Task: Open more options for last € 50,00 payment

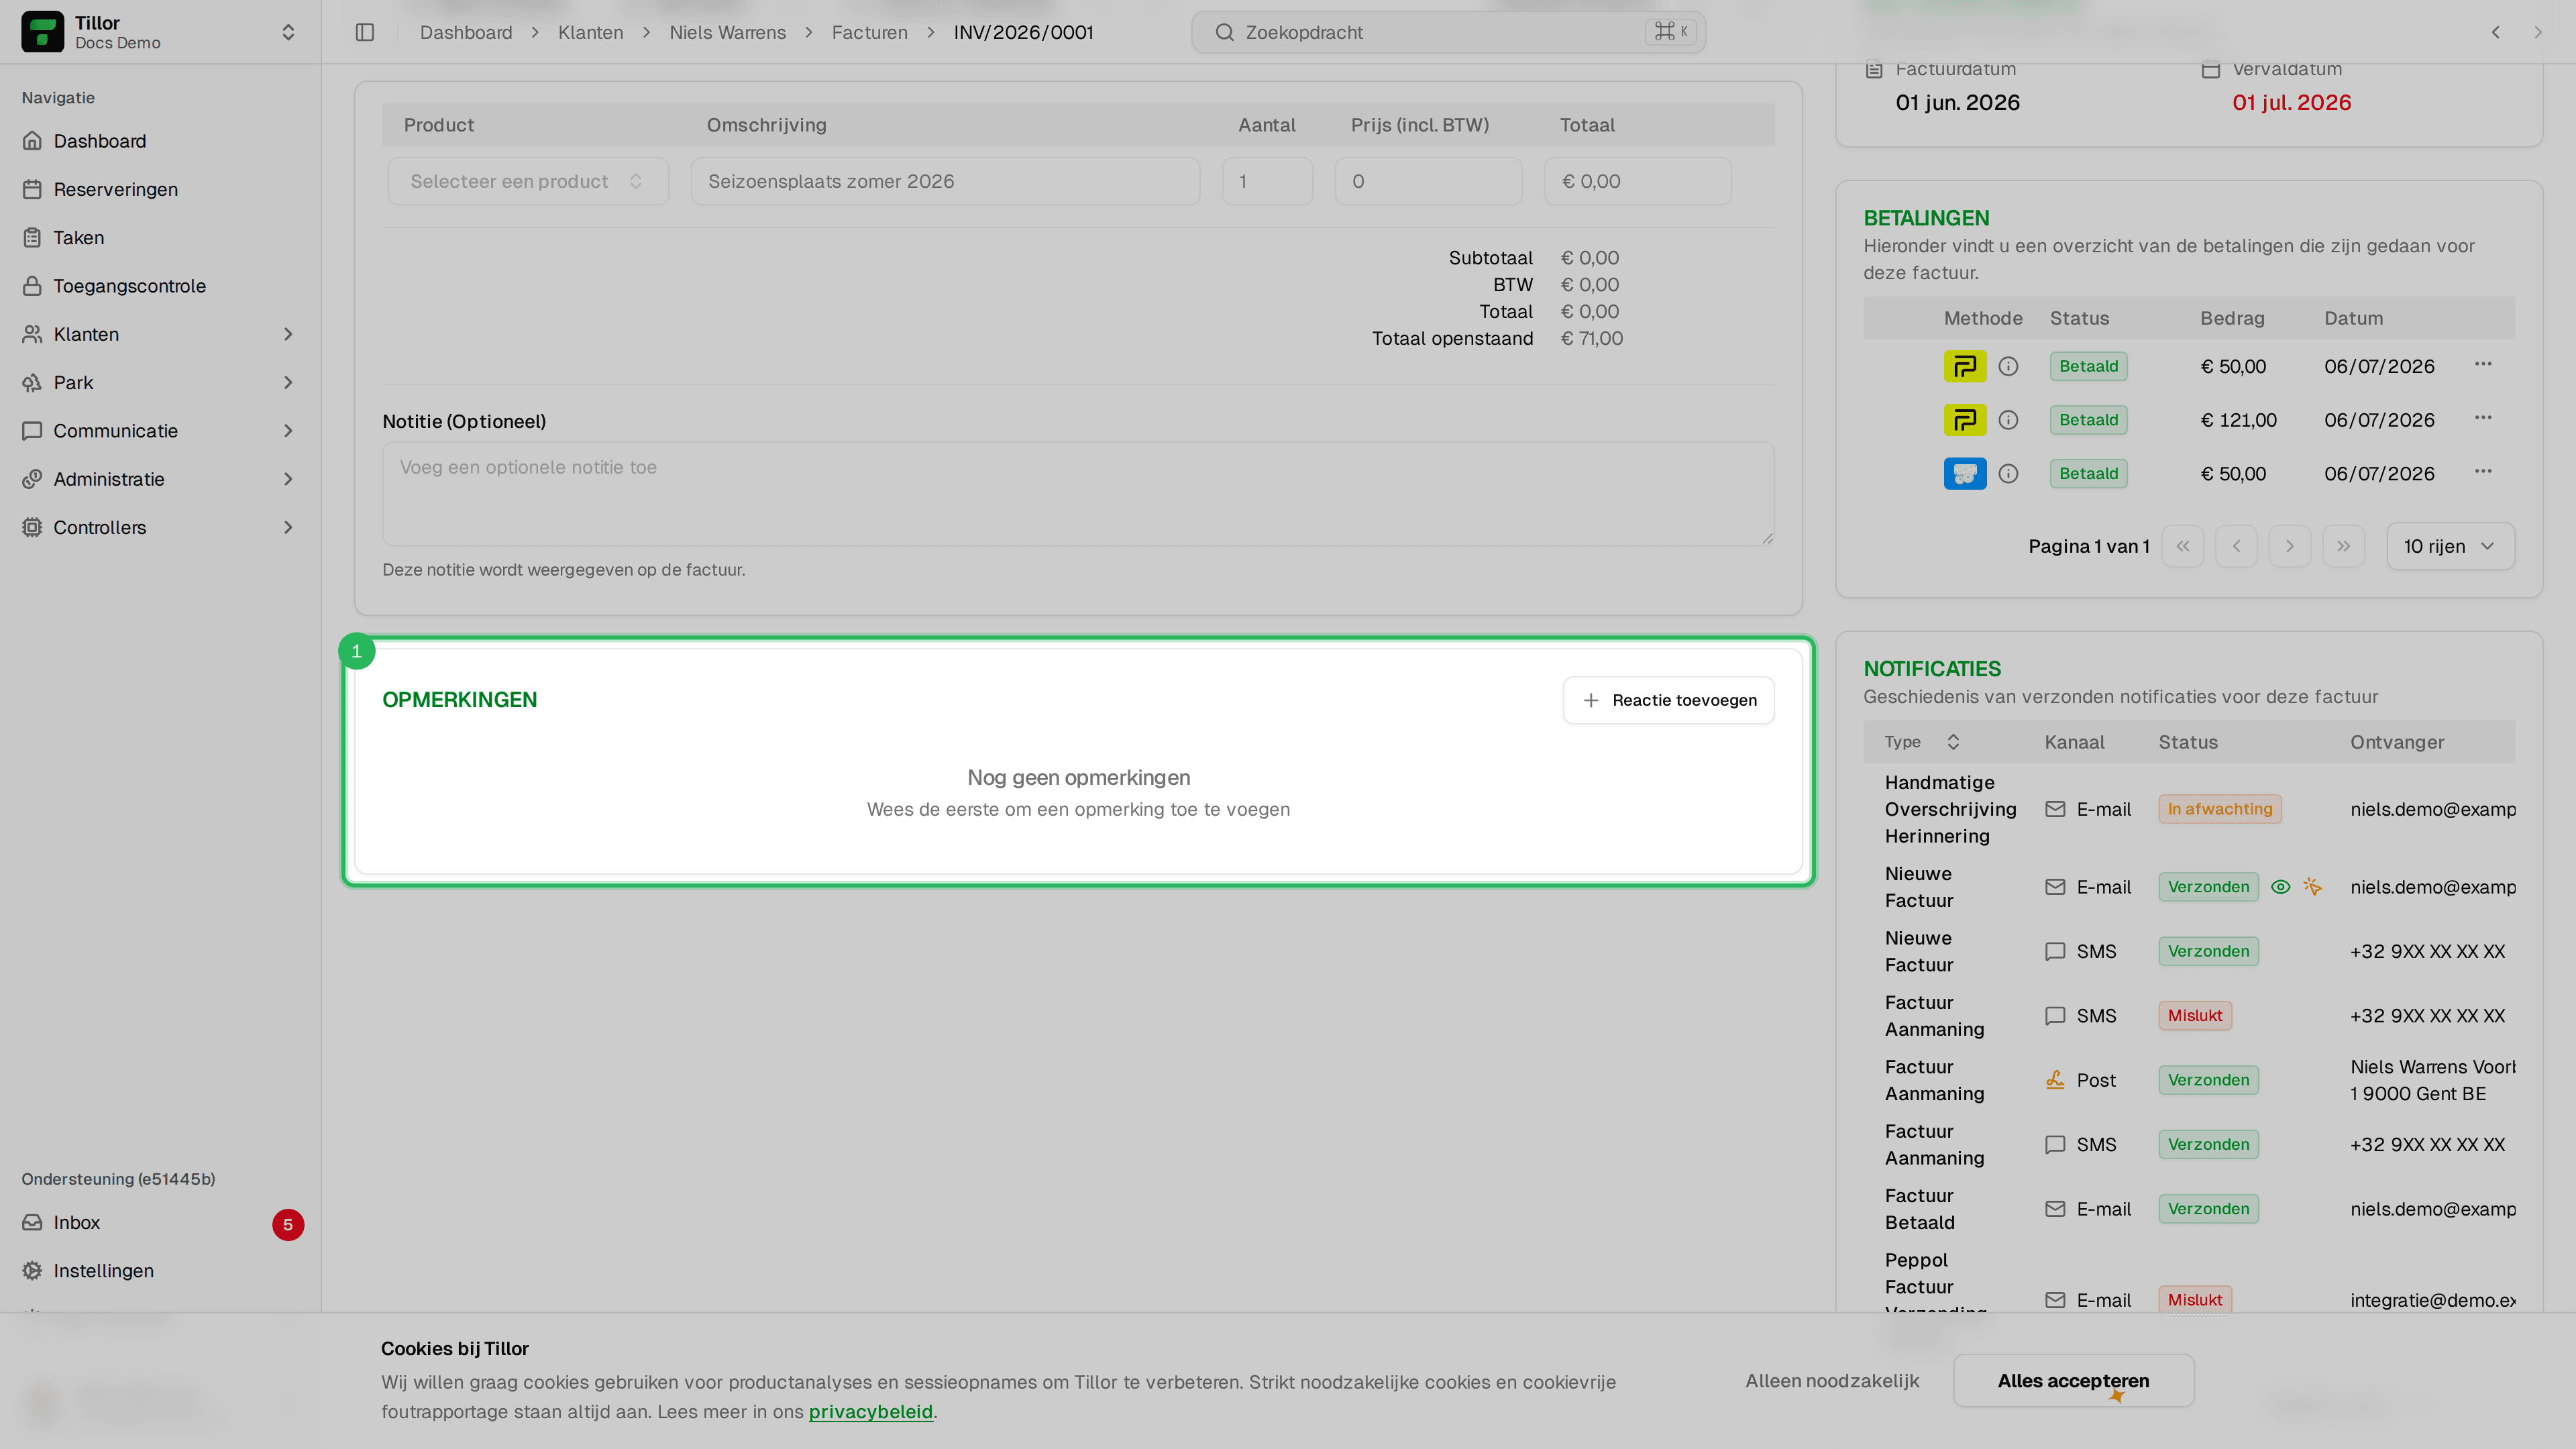Action: 2483,471
